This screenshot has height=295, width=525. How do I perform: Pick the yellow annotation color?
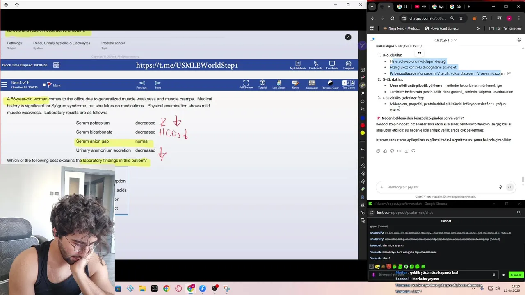point(363,133)
